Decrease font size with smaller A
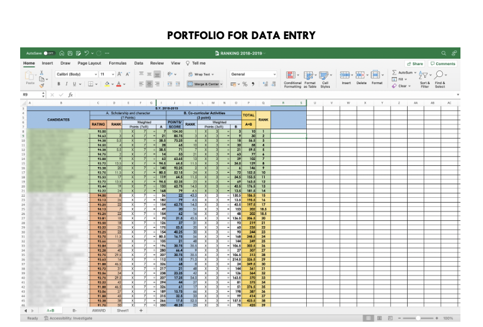 pos(128,74)
